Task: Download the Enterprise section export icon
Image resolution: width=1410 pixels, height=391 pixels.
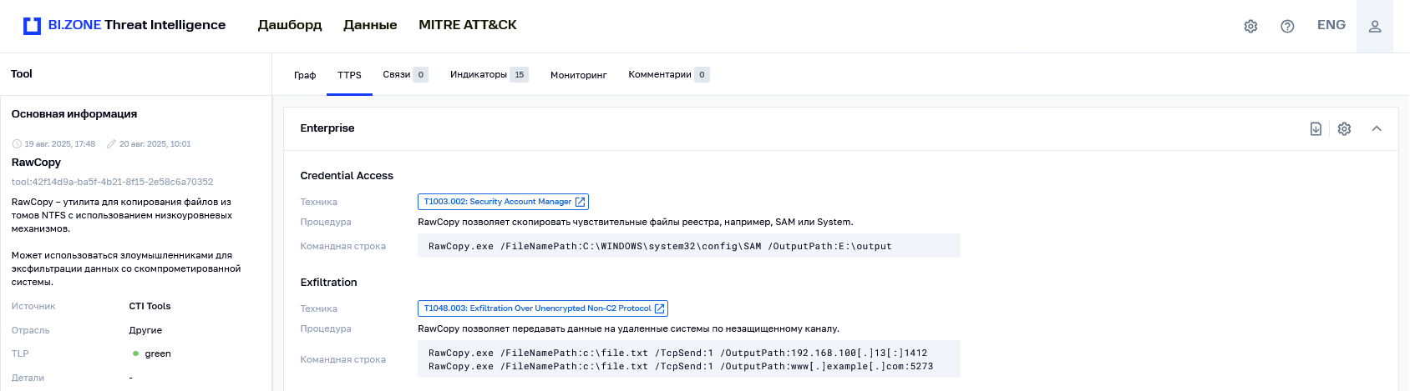Action: [x=1316, y=128]
